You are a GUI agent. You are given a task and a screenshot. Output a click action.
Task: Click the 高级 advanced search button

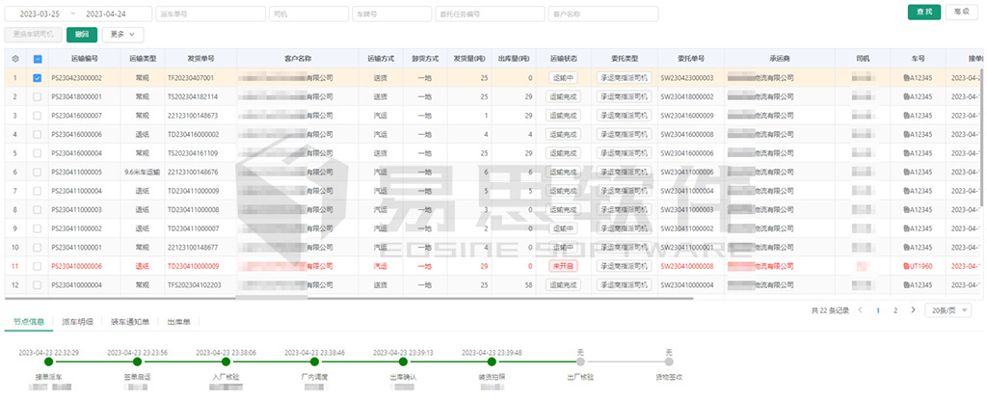tap(961, 12)
